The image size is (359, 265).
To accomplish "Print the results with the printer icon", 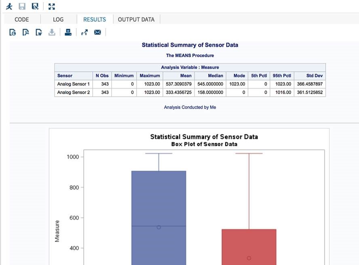I will (68, 32).
